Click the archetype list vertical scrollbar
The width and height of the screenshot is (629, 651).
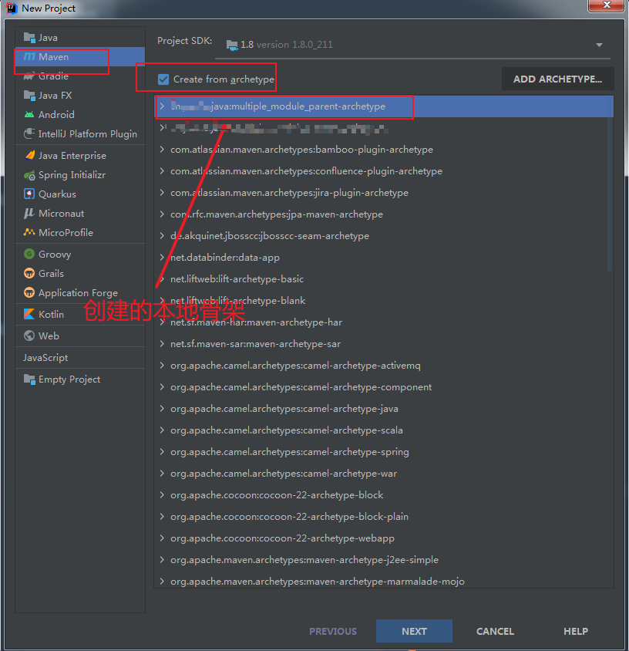tap(610, 194)
